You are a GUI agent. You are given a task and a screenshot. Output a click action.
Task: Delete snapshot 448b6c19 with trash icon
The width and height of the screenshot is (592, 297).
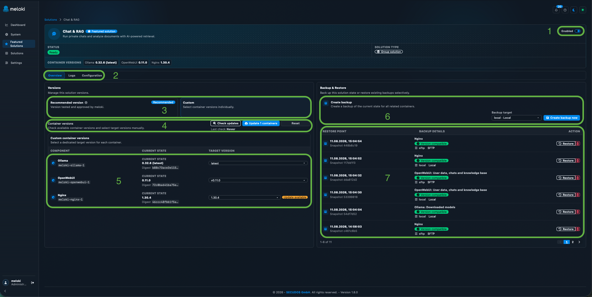pos(578,144)
